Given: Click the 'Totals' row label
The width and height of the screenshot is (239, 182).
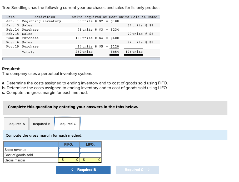Looking at the screenshot, I should [28, 52].
